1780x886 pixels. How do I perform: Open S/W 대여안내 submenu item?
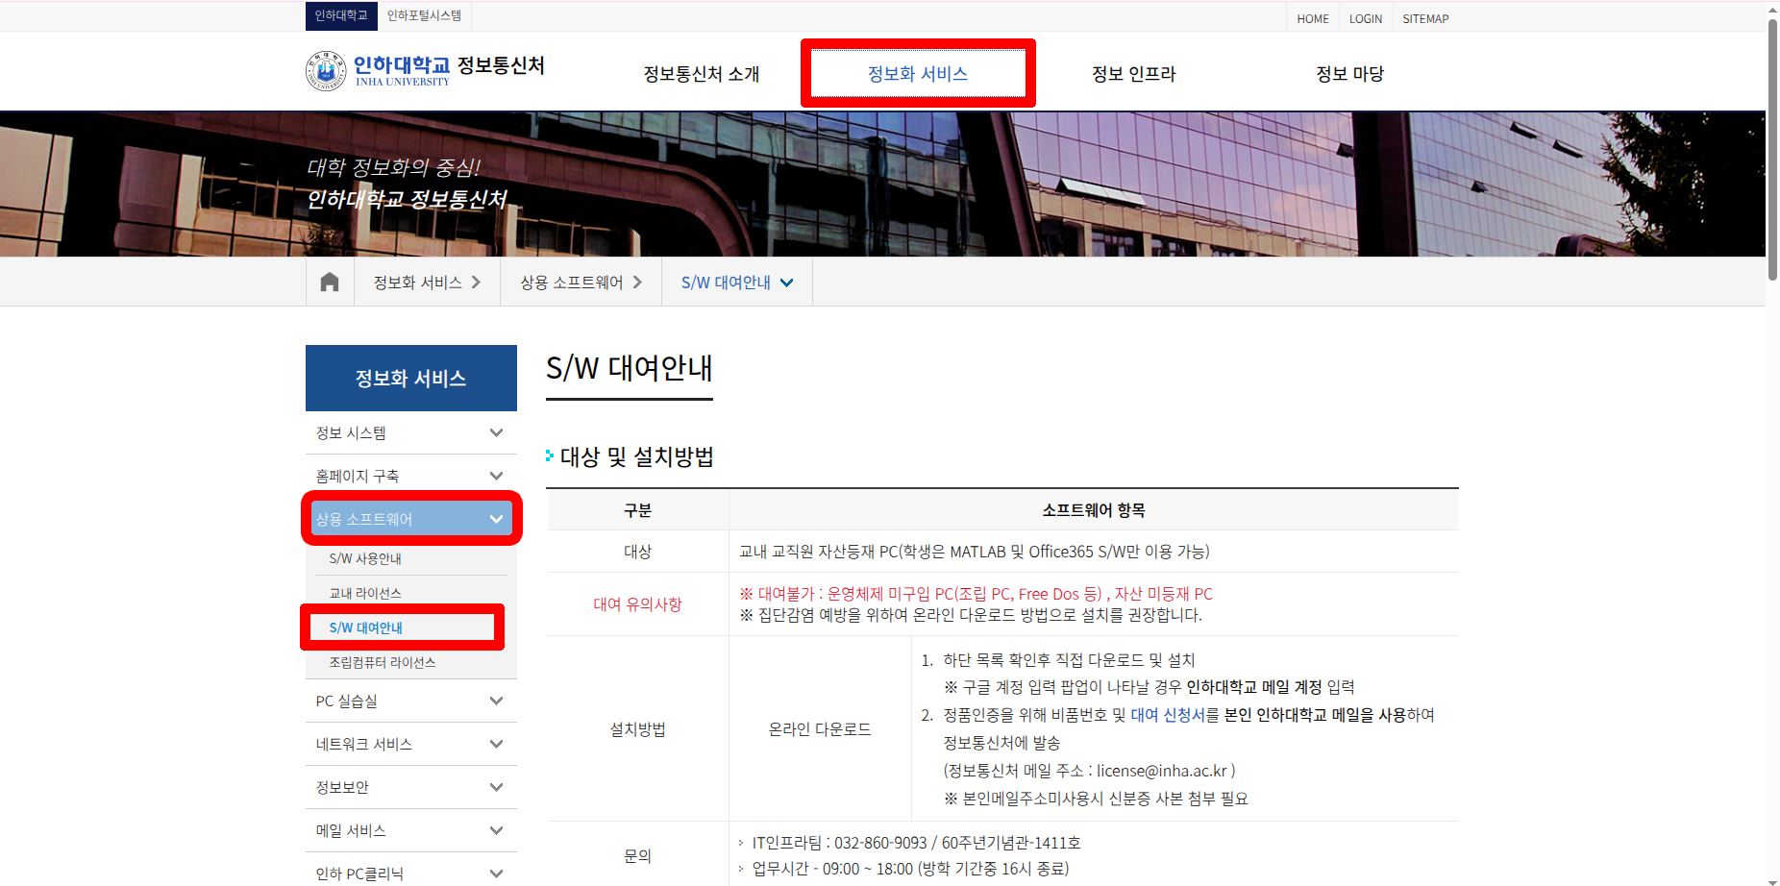(365, 628)
